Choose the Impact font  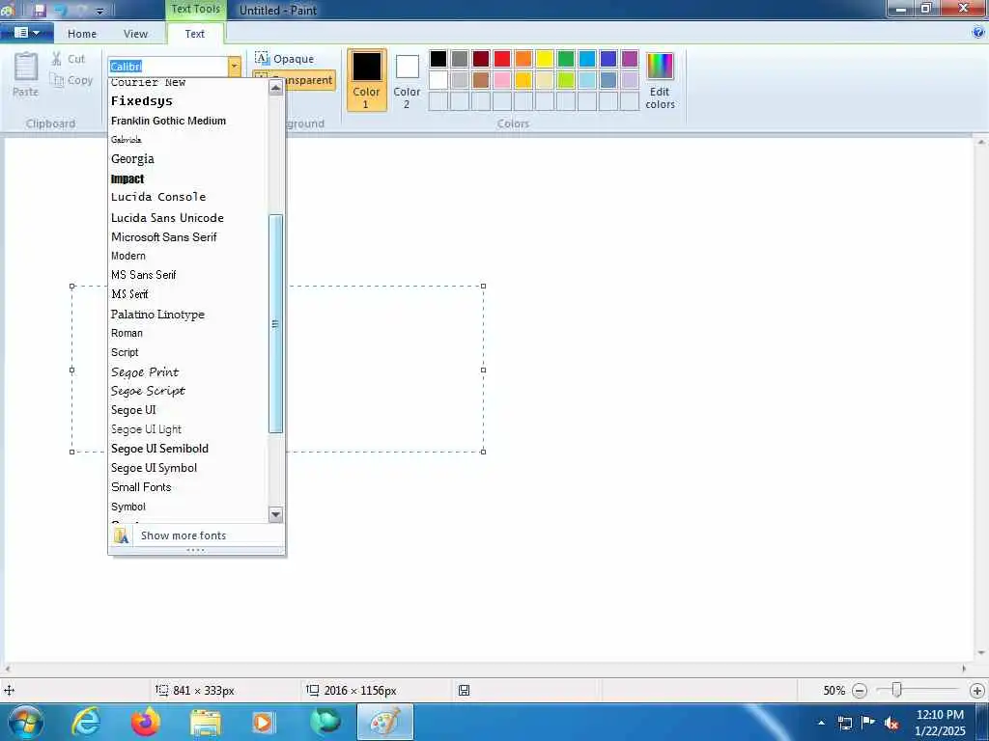[x=188, y=178]
